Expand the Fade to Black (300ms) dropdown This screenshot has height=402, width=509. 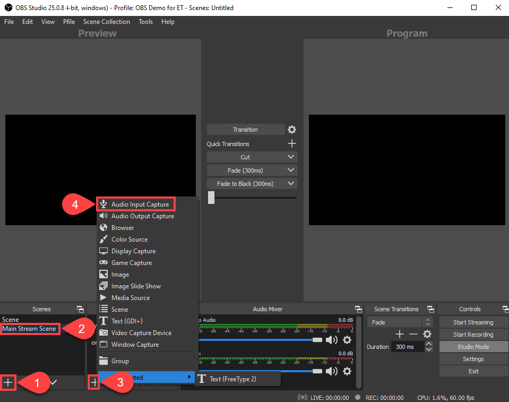pos(252,183)
